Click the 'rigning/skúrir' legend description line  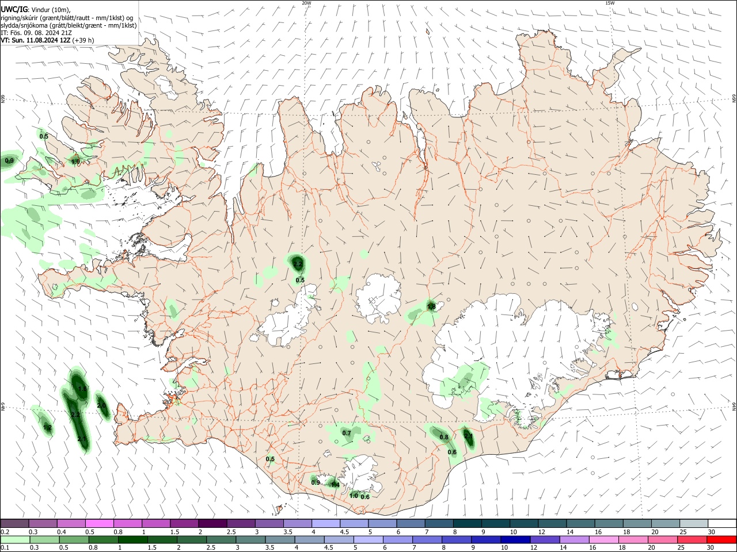(x=67, y=17)
